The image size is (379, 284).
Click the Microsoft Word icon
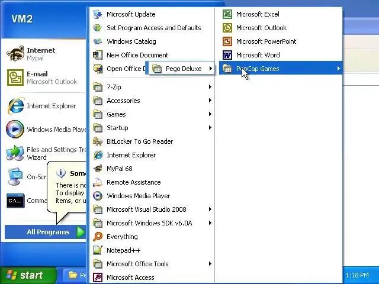point(227,55)
